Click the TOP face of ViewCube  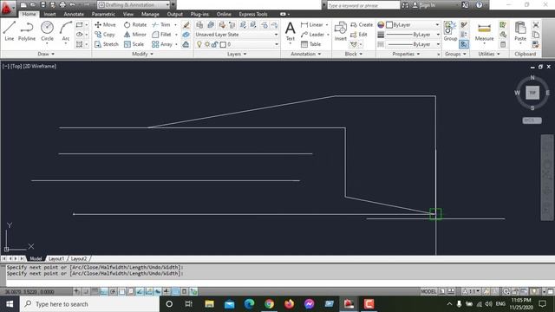(532, 93)
